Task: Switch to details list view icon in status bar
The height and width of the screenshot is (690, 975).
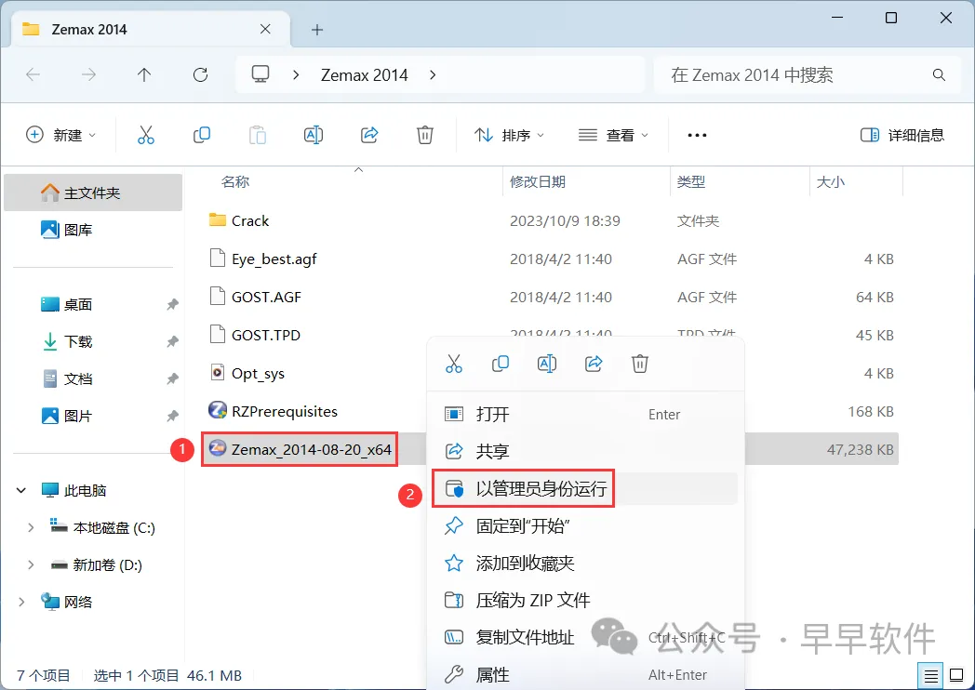Action: 931,676
